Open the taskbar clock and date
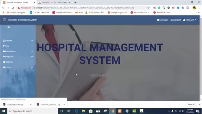 [189, 111]
